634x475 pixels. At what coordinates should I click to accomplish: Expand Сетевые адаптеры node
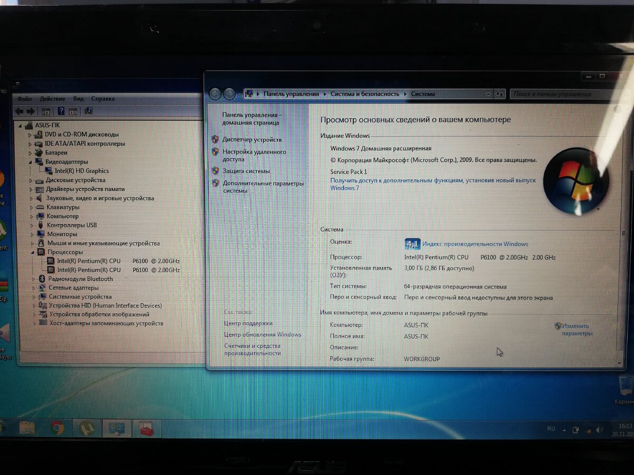point(34,288)
